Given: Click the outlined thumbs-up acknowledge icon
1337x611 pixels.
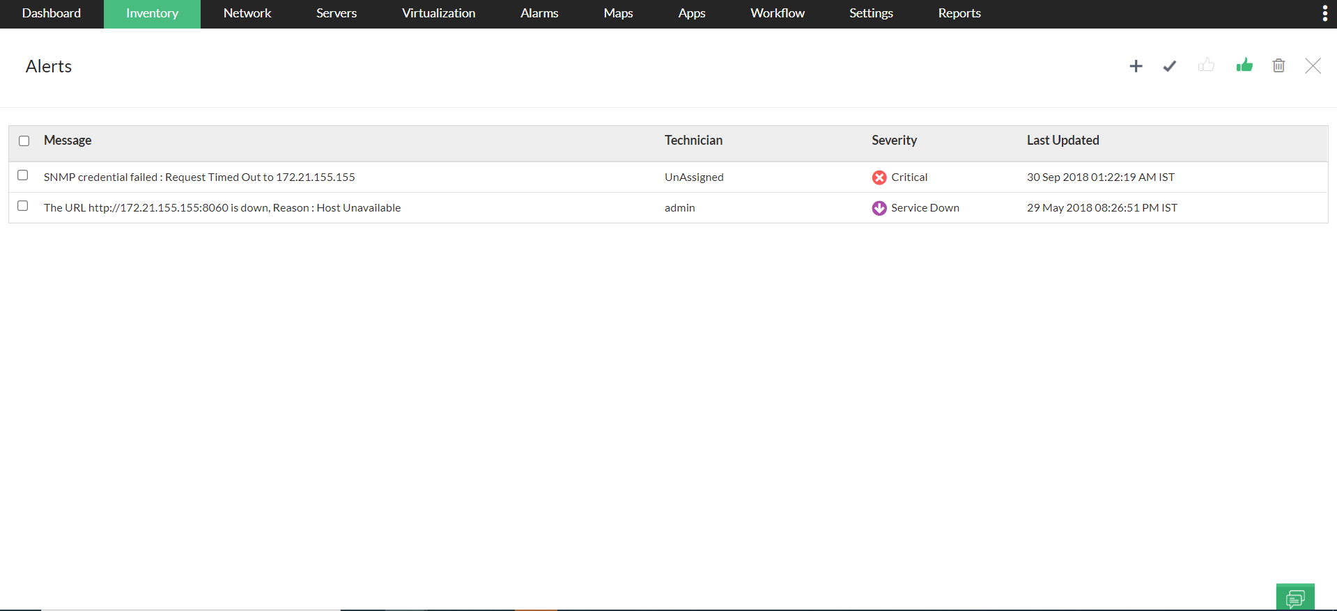Looking at the screenshot, I should [x=1206, y=65].
